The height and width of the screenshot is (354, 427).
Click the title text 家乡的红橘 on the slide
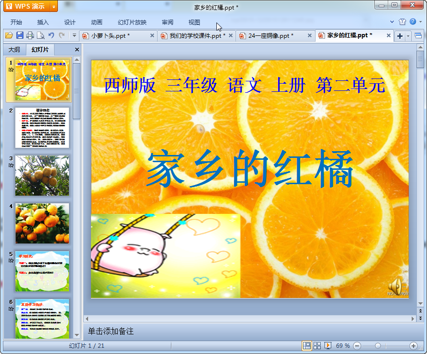250,169
